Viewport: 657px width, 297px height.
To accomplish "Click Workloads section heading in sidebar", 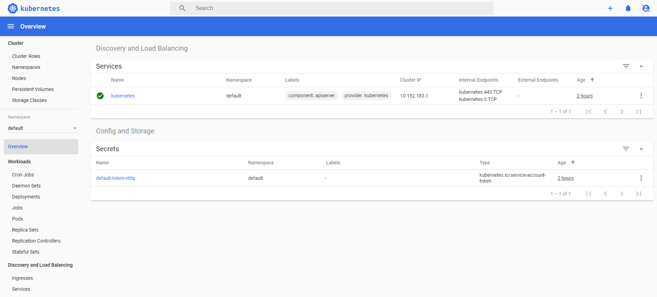I will [19, 162].
